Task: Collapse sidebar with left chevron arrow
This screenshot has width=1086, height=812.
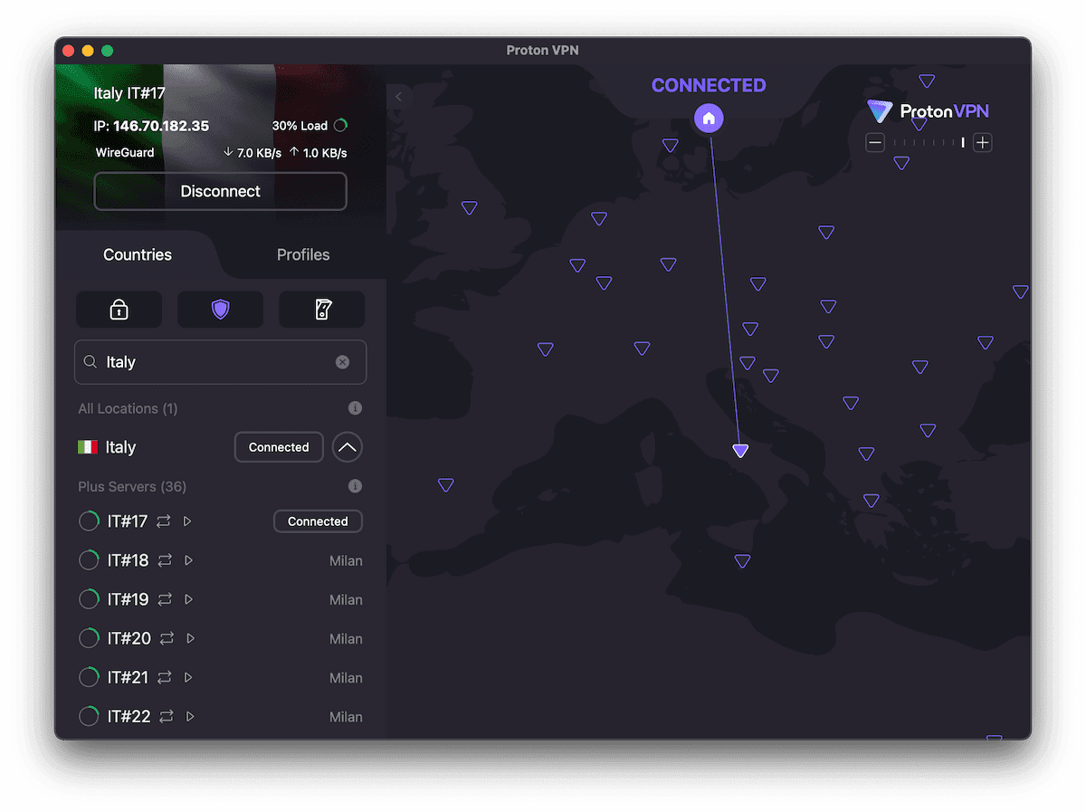Action: [398, 97]
